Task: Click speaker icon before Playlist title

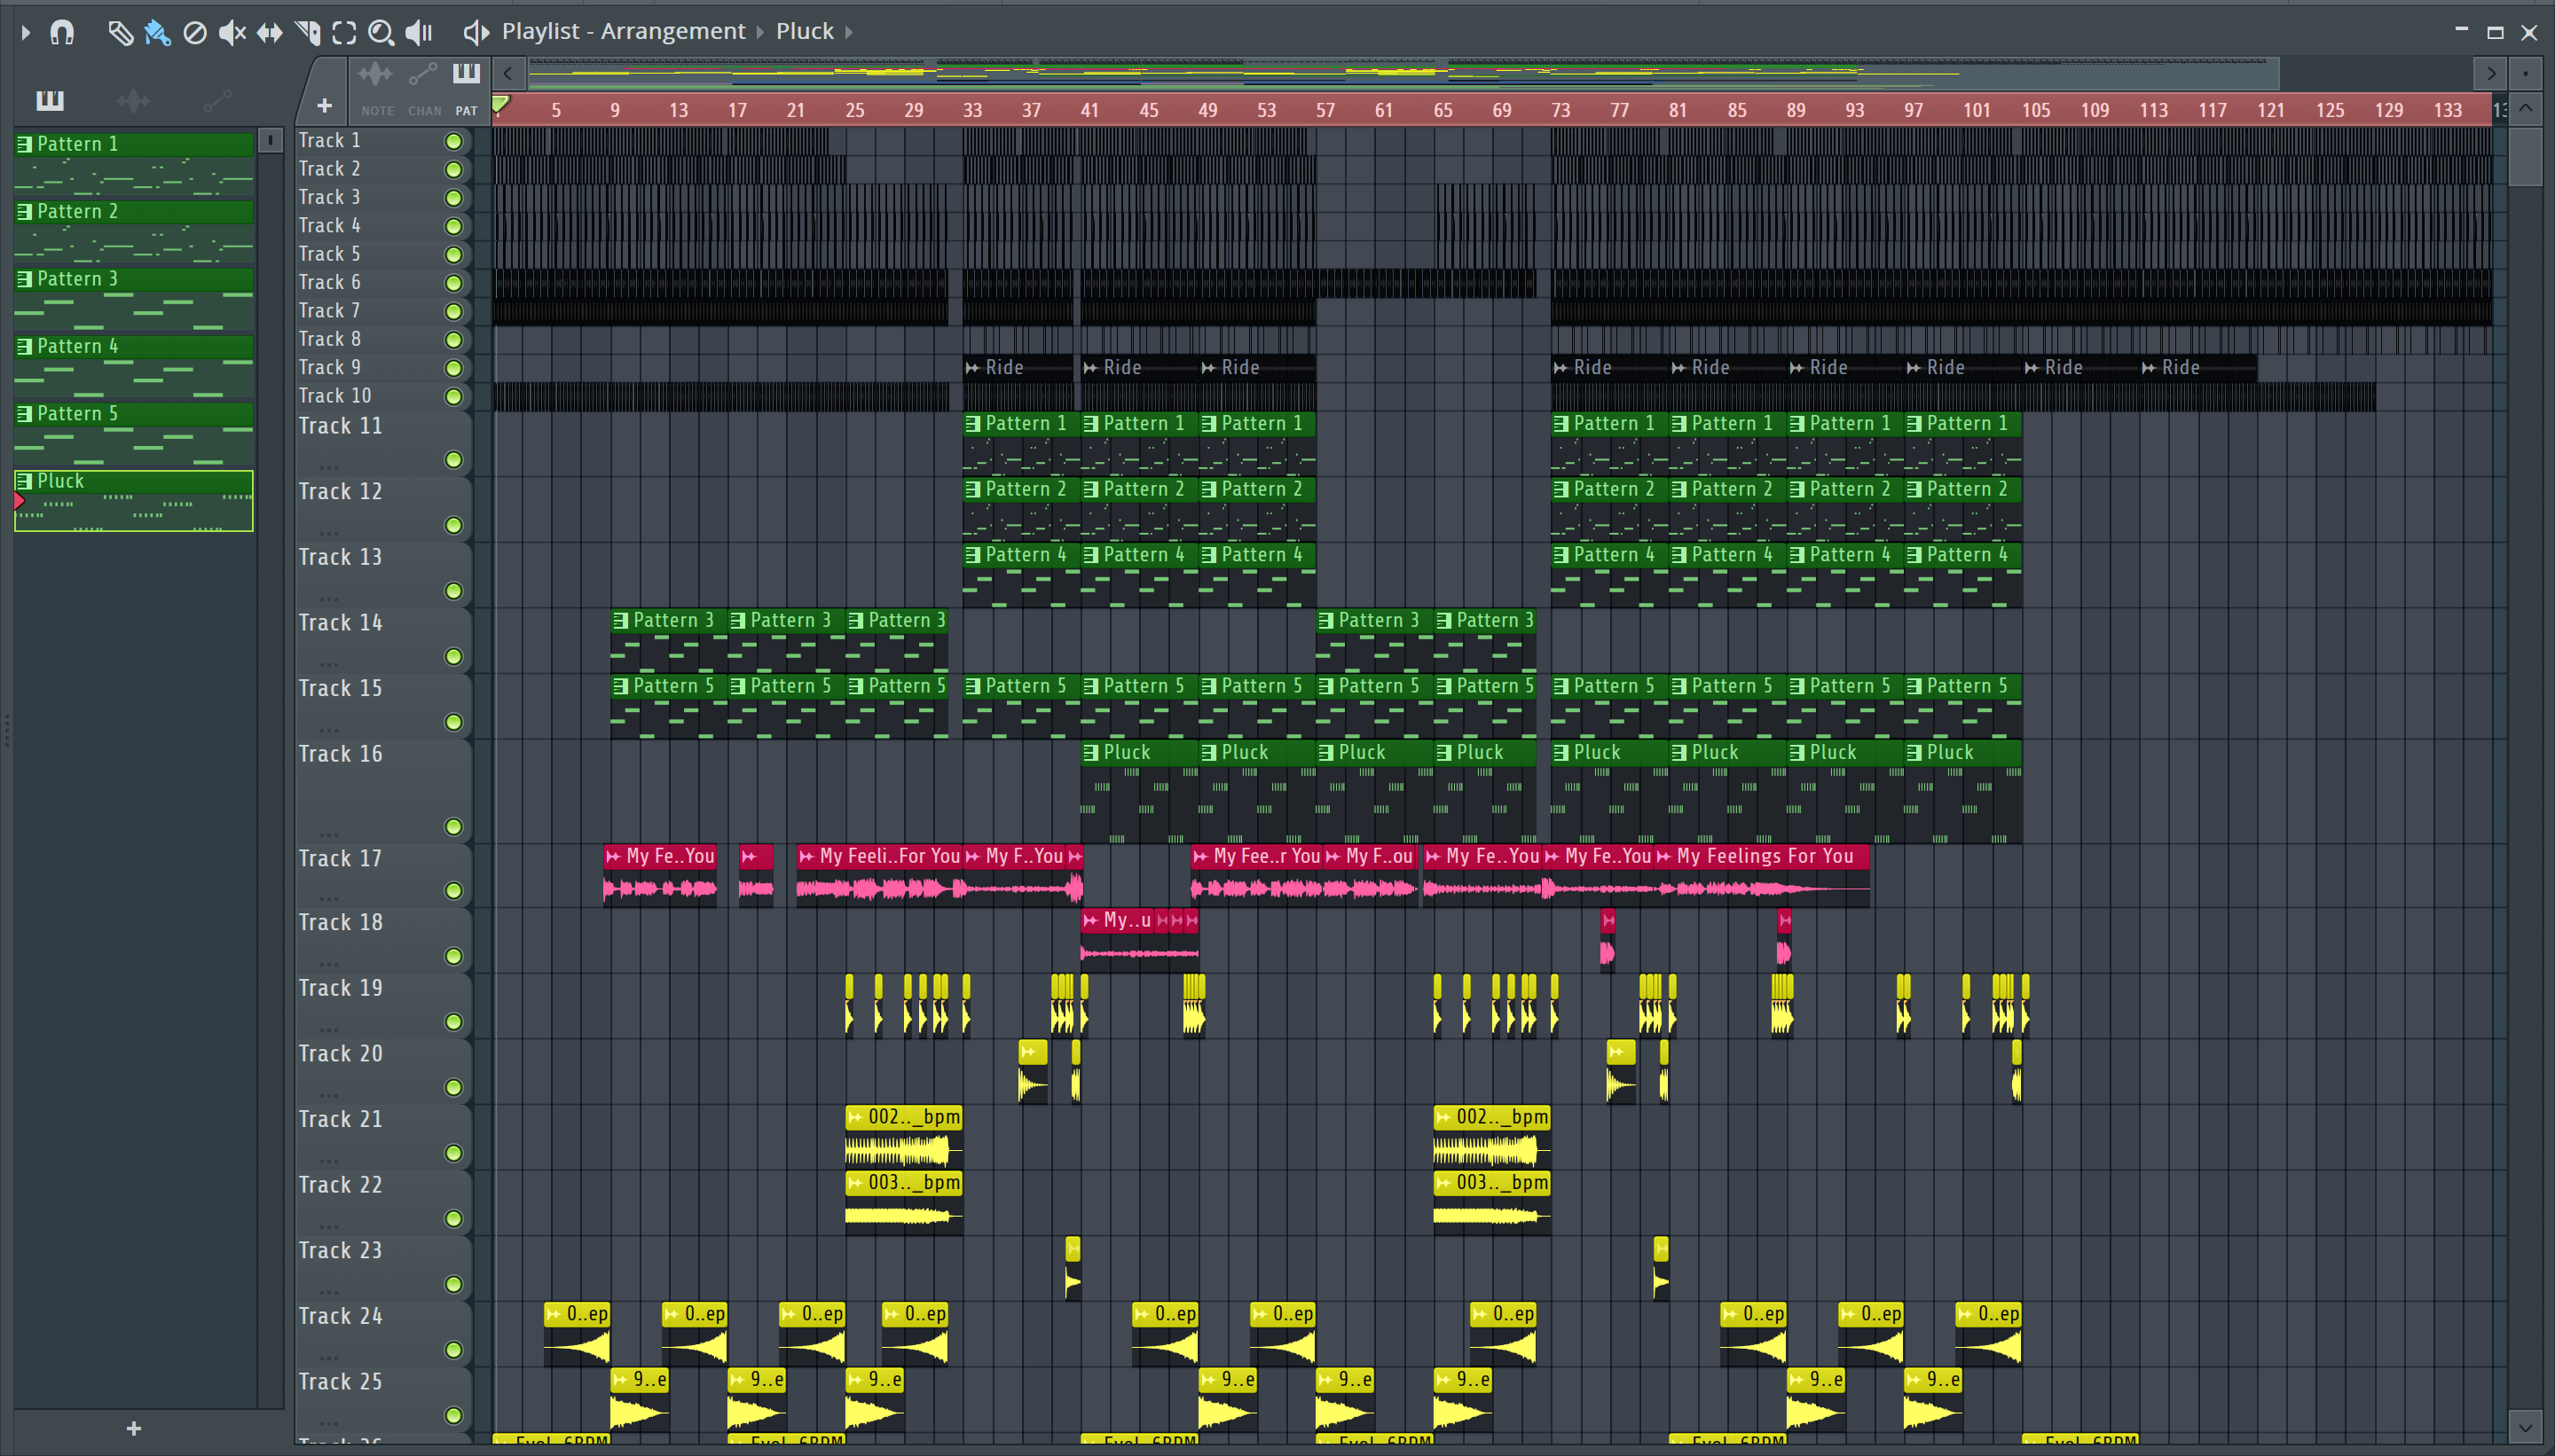Action: coord(476,33)
